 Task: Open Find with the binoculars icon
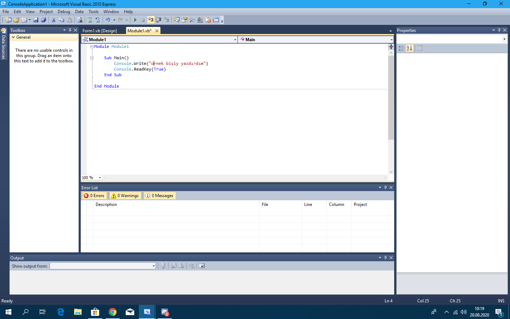[80, 20]
